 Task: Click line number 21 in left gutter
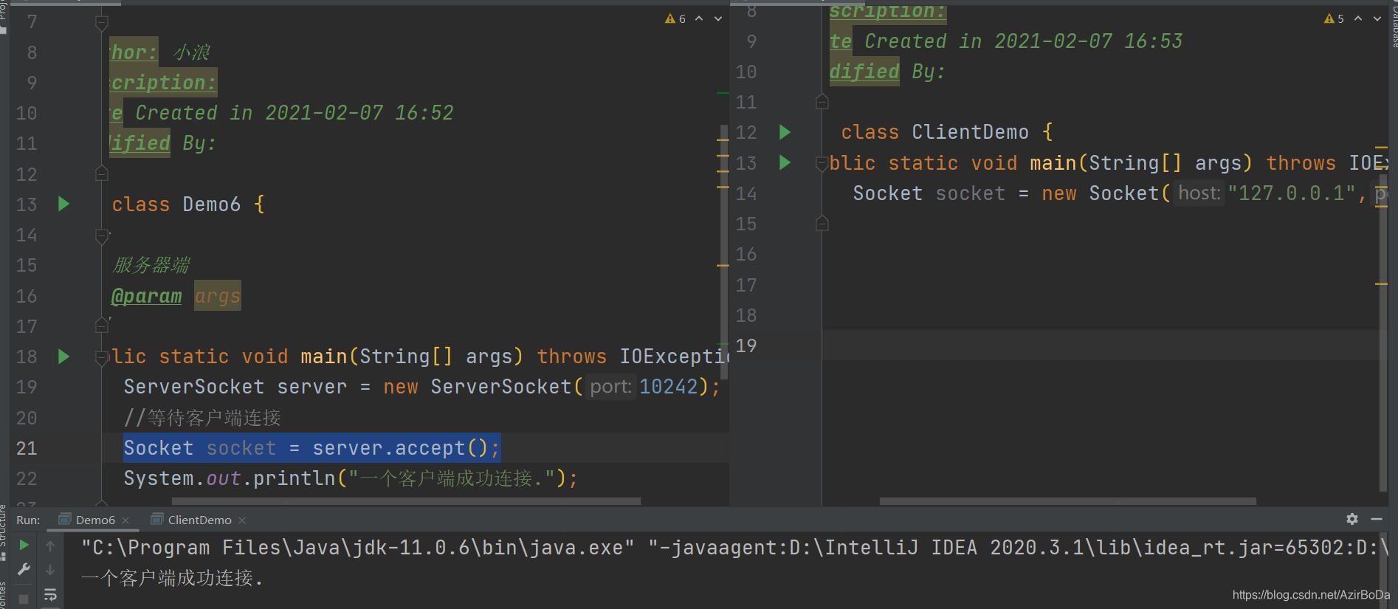coord(27,448)
